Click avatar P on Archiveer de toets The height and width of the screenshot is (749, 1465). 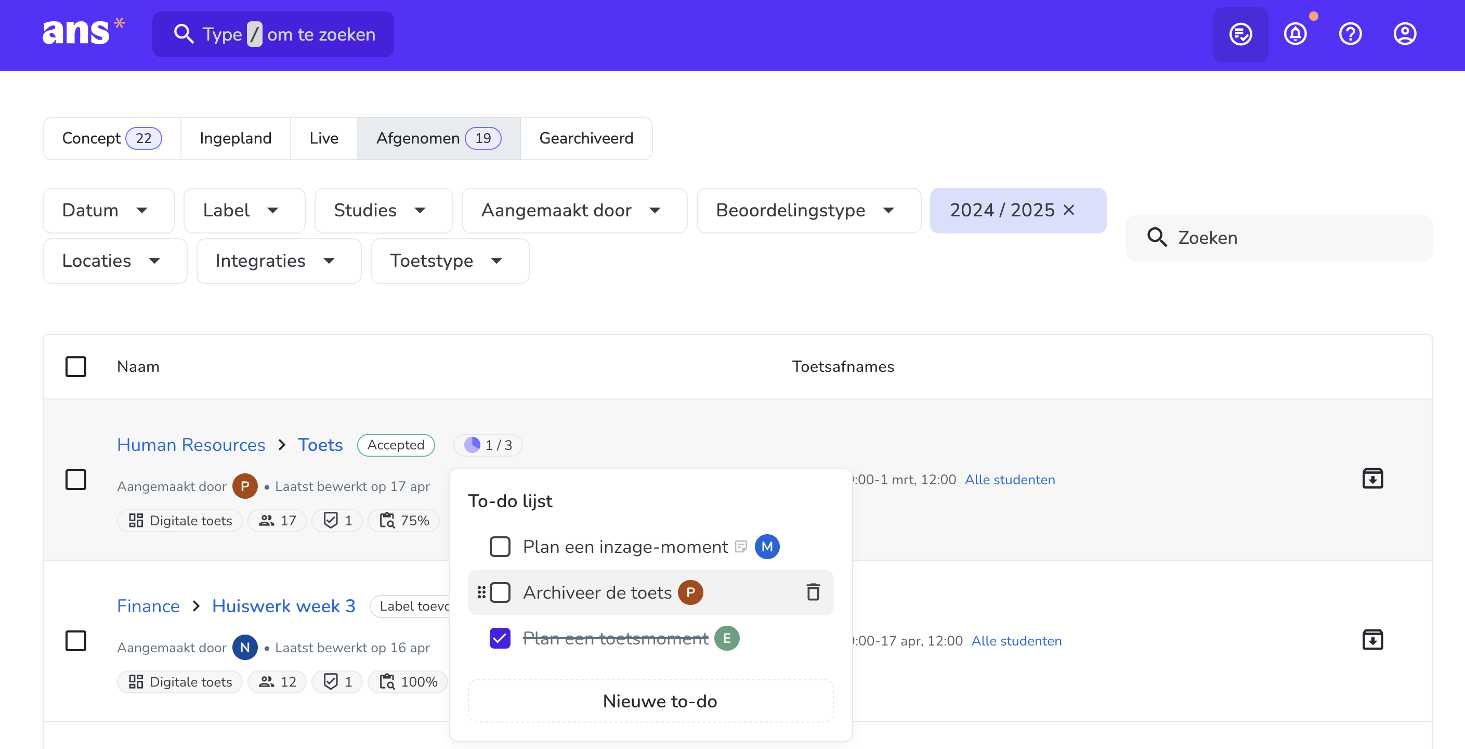point(690,592)
